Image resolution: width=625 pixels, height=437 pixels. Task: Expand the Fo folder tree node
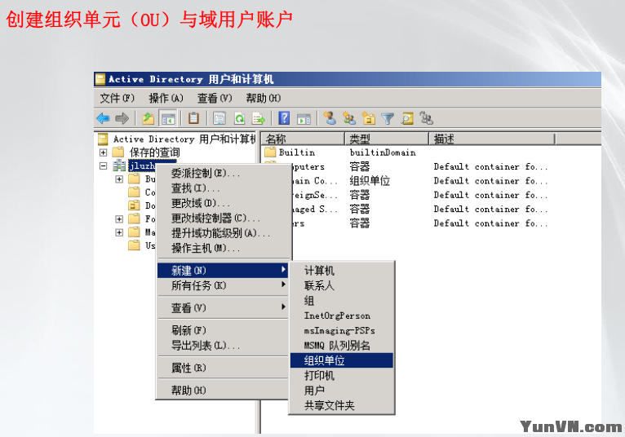(x=119, y=218)
